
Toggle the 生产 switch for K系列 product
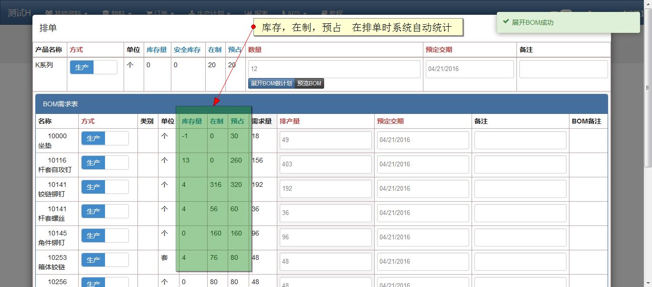pyautogui.click(x=94, y=68)
